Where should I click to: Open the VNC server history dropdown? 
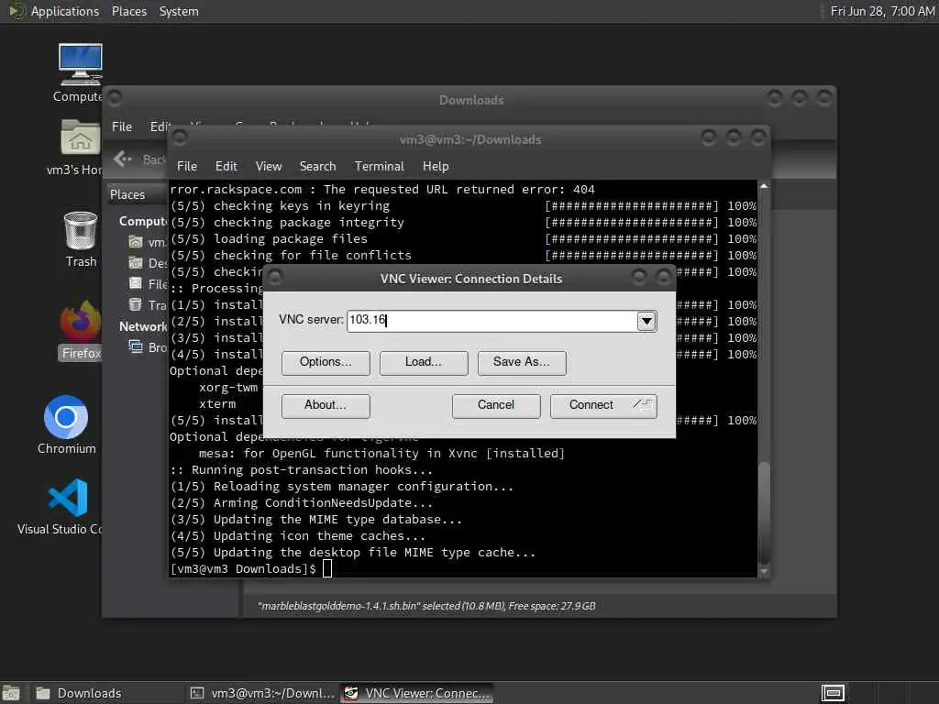(x=646, y=321)
